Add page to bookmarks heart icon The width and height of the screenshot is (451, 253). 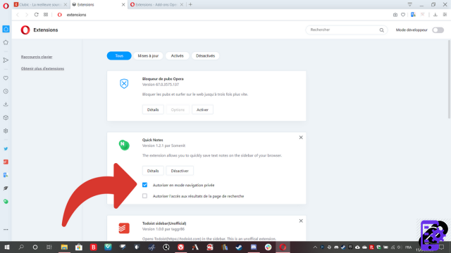tap(403, 15)
